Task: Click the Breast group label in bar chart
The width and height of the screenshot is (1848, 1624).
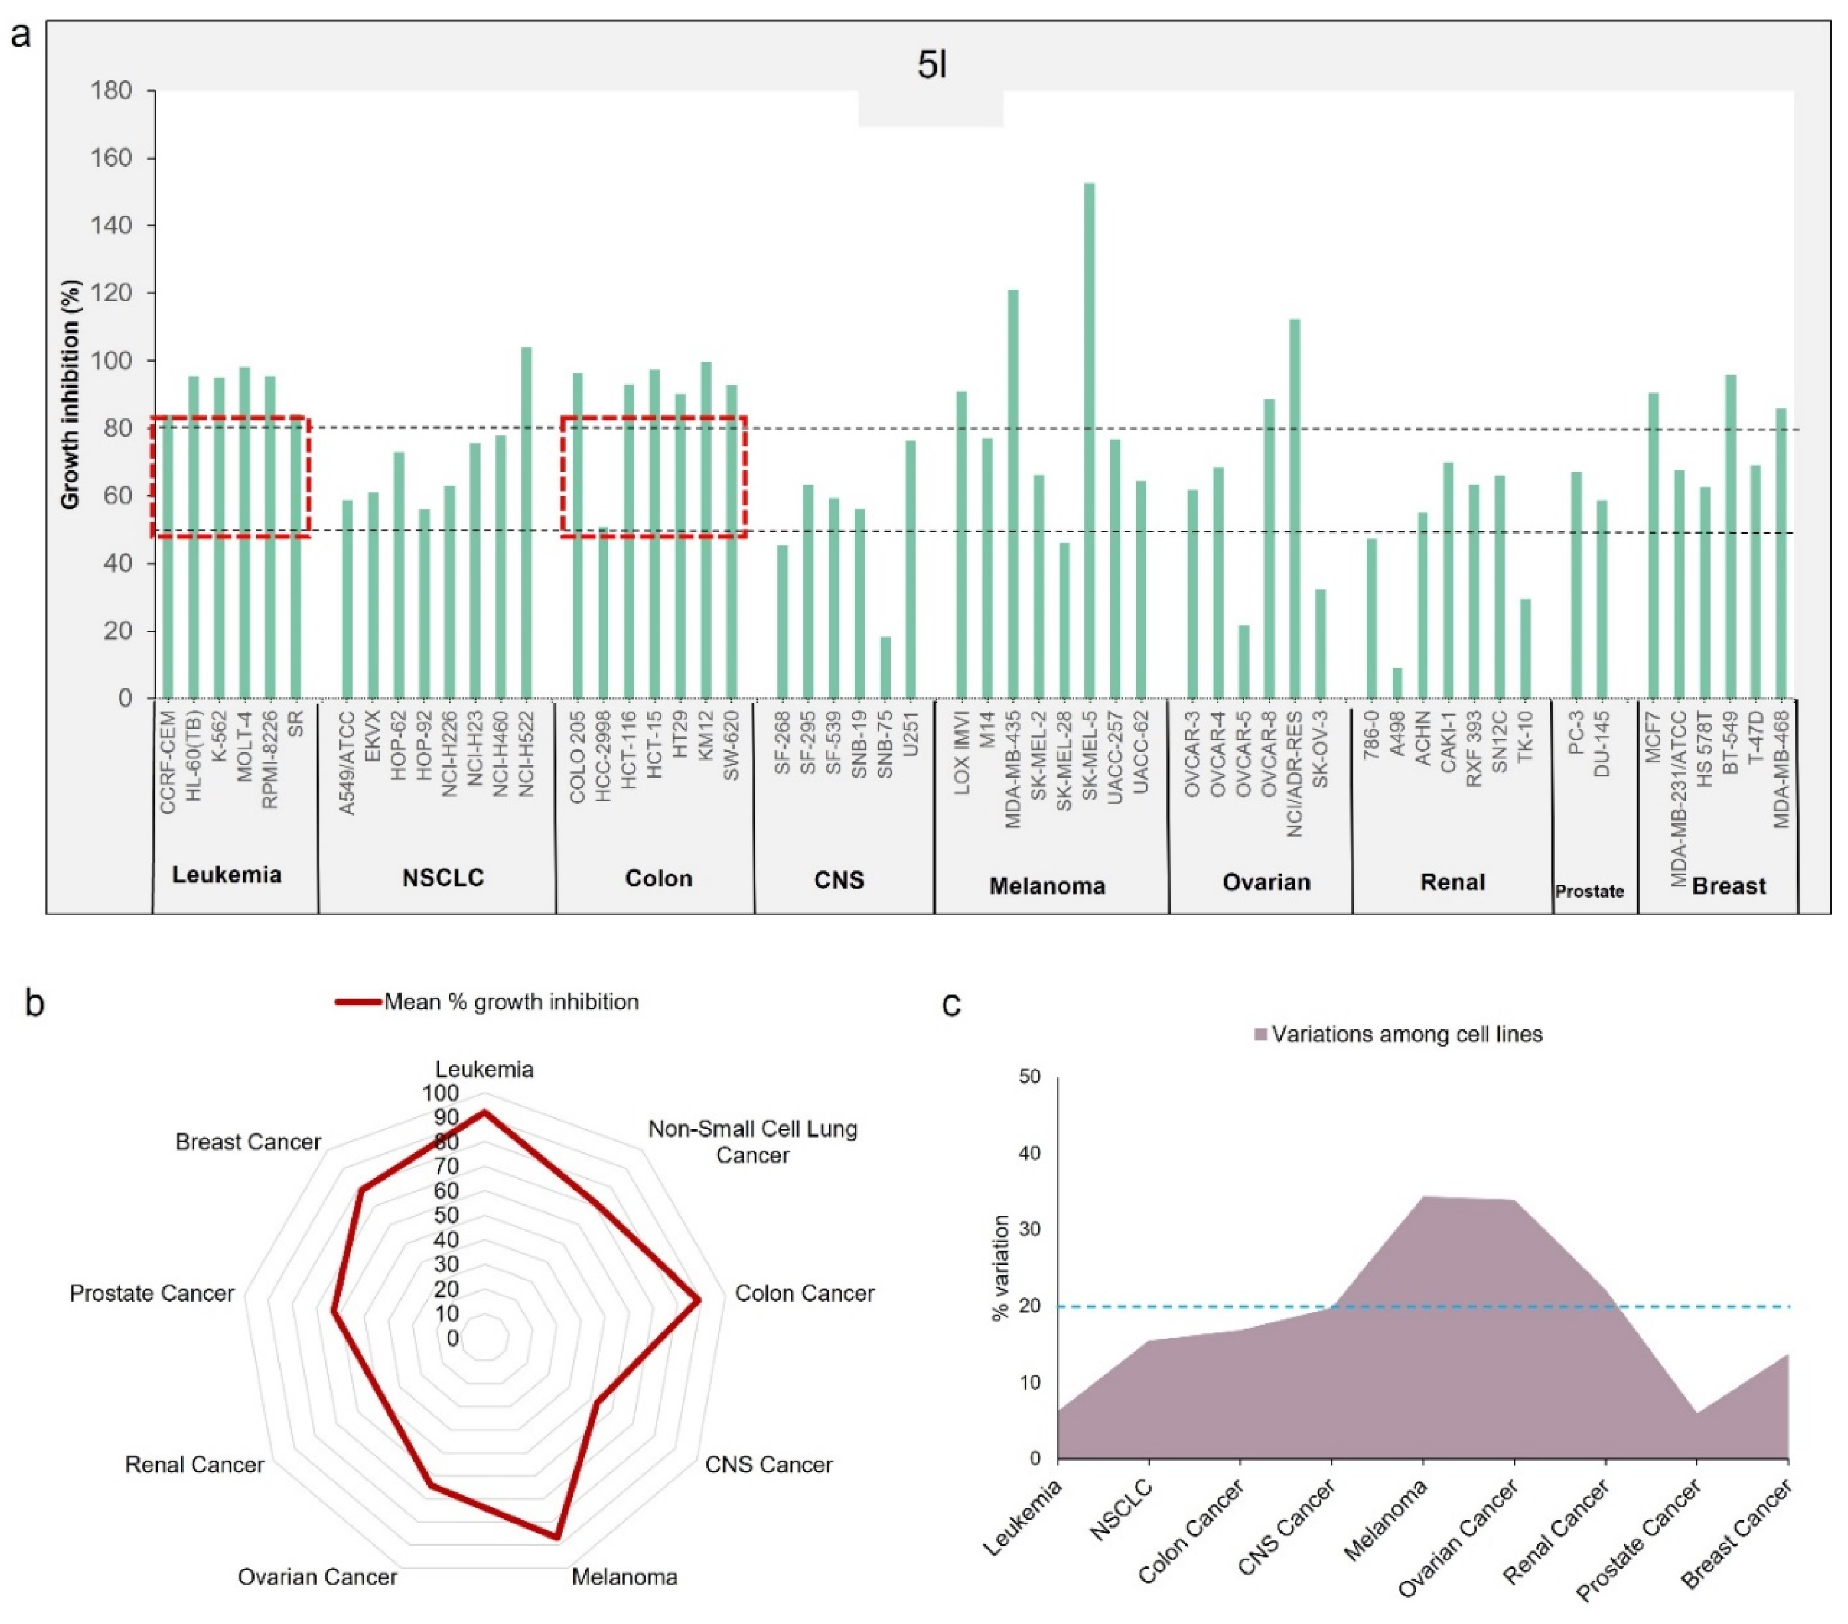Action: (x=1728, y=885)
